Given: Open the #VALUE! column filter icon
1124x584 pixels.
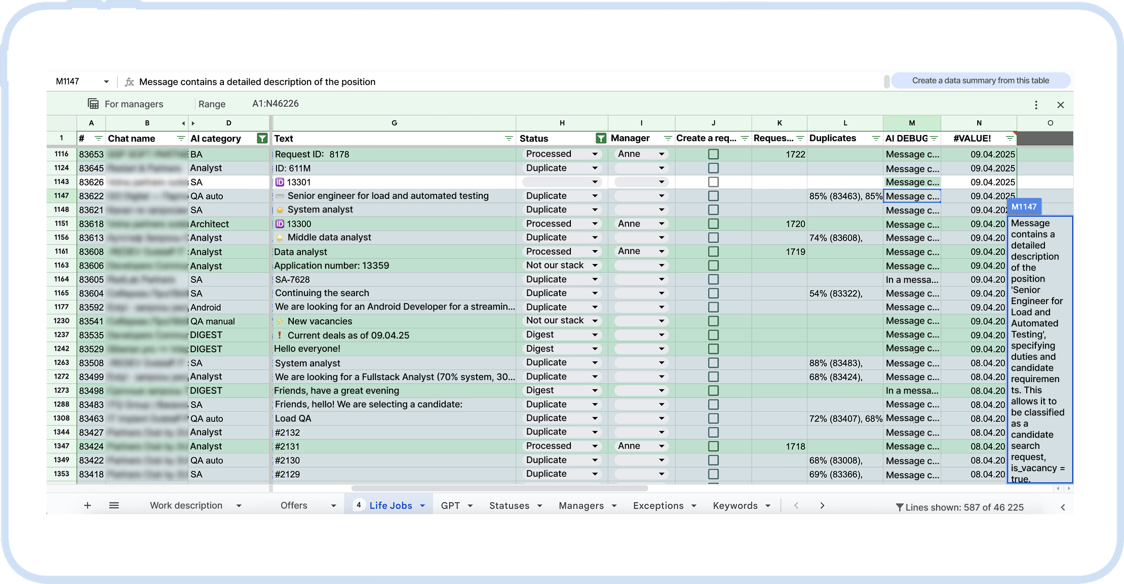Looking at the screenshot, I should pyautogui.click(x=1010, y=139).
